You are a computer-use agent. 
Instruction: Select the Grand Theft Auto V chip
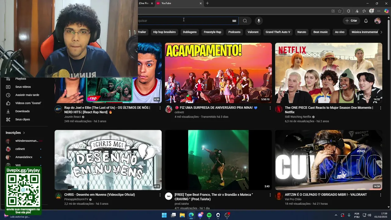(x=278, y=32)
